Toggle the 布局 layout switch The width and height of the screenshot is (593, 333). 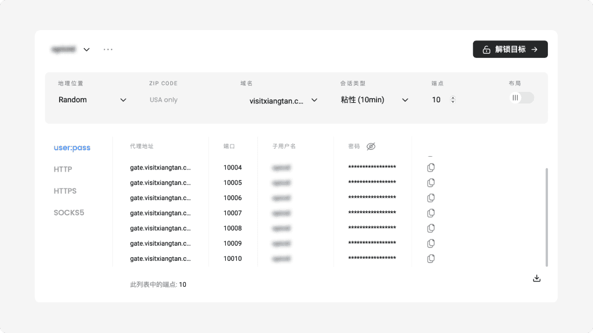[x=521, y=98]
